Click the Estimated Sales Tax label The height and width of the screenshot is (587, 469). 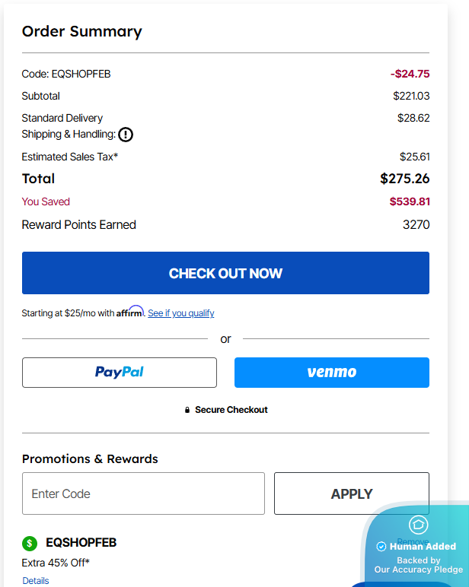coord(70,157)
